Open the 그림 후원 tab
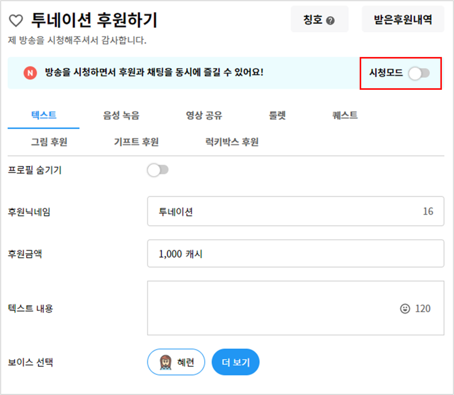This screenshot has height=395, width=454. [49, 142]
